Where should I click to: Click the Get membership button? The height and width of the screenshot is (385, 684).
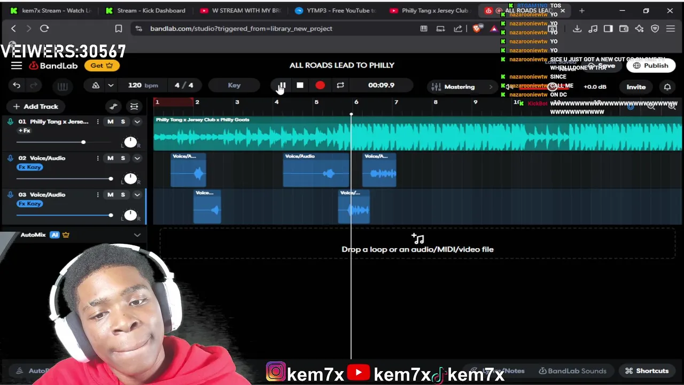coord(102,65)
